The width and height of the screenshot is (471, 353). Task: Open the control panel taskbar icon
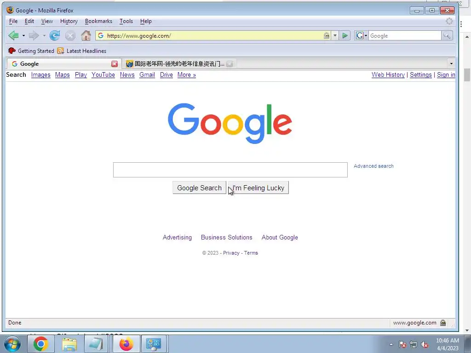(154, 344)
